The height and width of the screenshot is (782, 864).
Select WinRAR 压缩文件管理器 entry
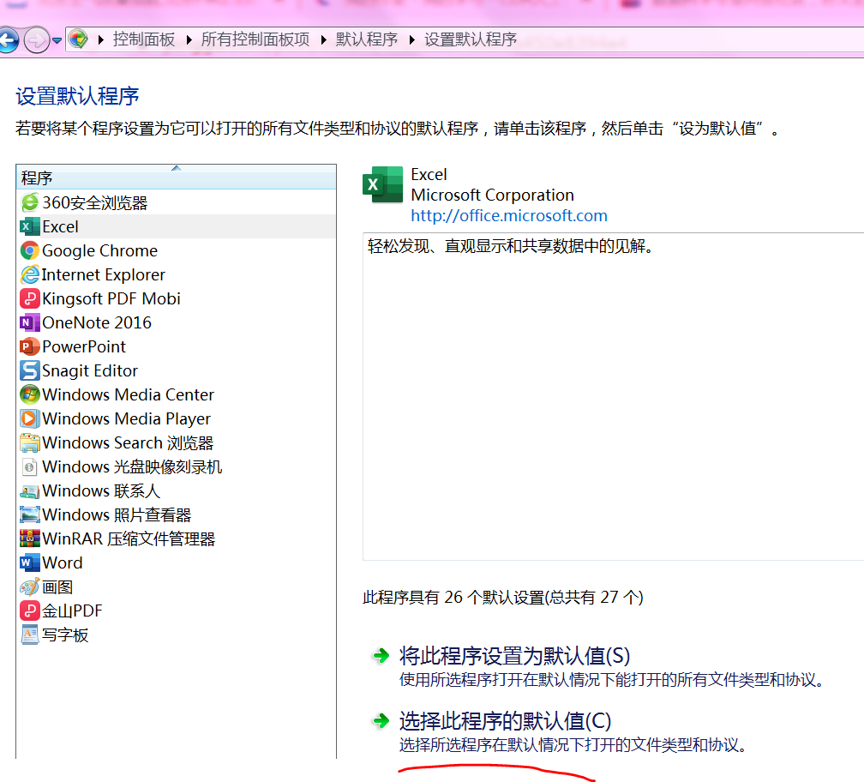point(129,538)
